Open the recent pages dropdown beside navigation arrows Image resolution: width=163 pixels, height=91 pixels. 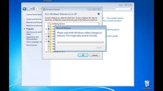31,9
